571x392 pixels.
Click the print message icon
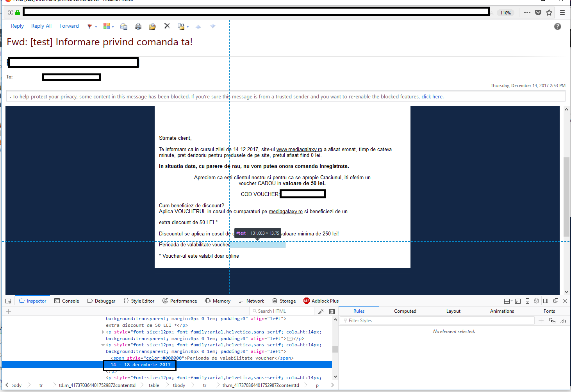138,26
